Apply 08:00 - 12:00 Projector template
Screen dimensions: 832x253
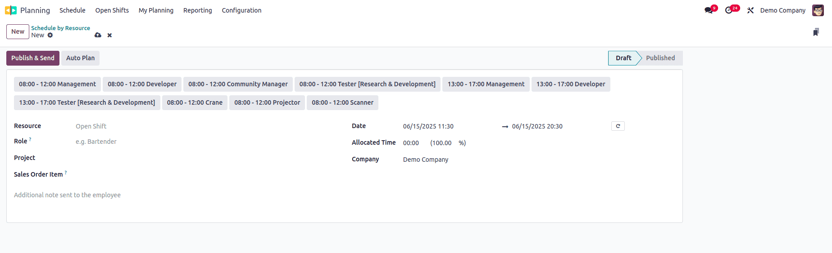(x=267, y=102)
